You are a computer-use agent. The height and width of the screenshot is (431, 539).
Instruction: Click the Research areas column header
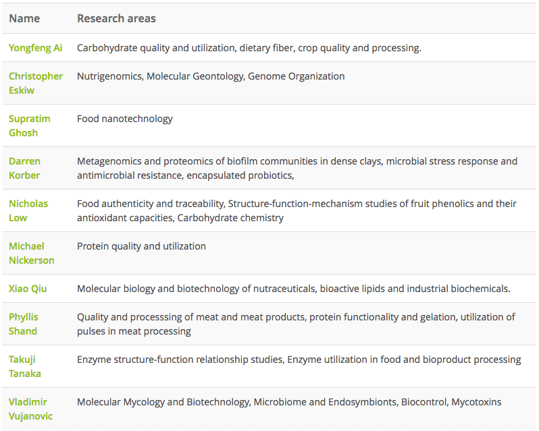pyautogui.click(x=116, y=18)
